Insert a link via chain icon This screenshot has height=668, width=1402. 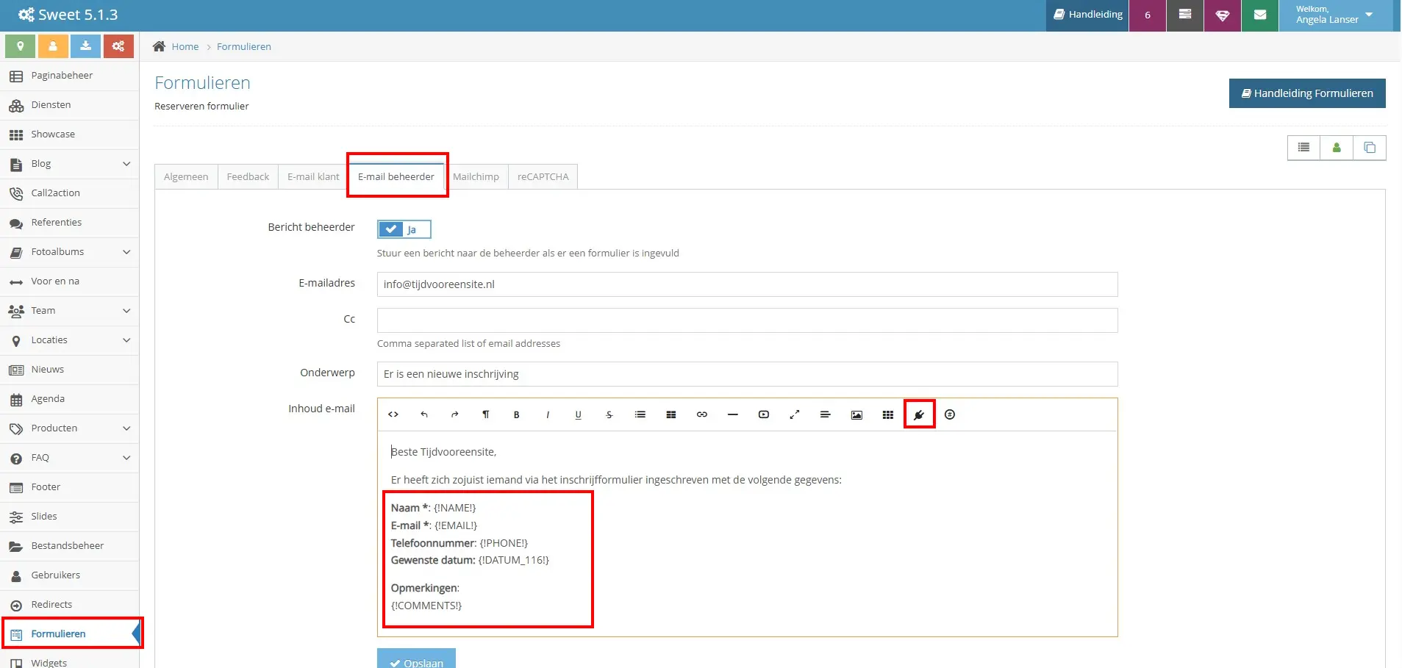tap(702, 414)
